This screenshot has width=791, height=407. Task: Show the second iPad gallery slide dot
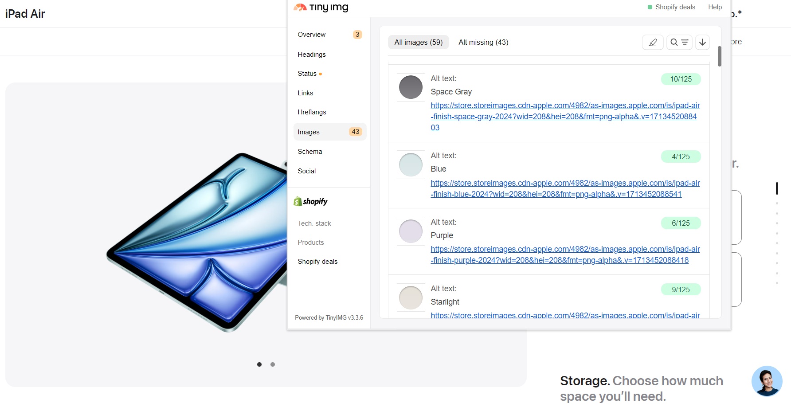[273, 364]
